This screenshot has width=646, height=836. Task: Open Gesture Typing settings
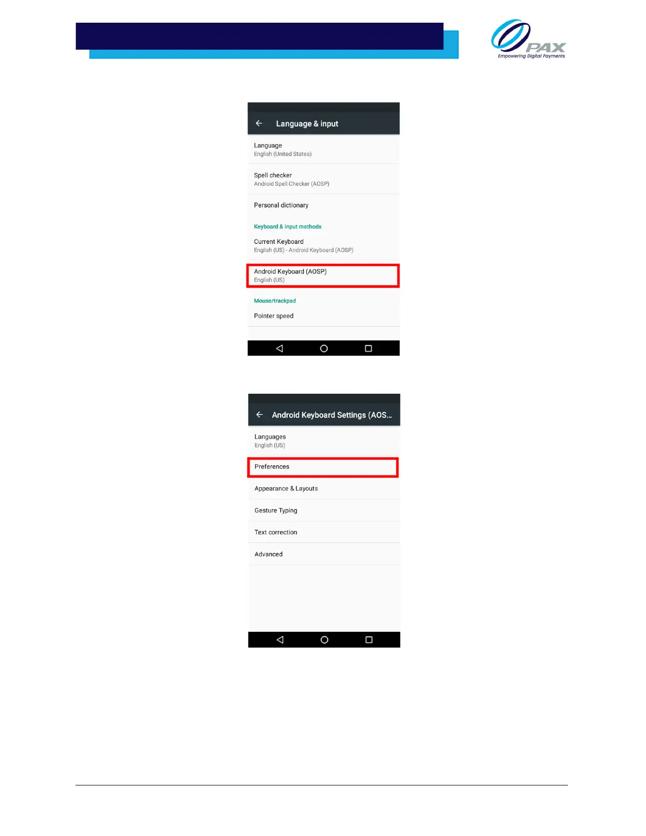point(324,510)
